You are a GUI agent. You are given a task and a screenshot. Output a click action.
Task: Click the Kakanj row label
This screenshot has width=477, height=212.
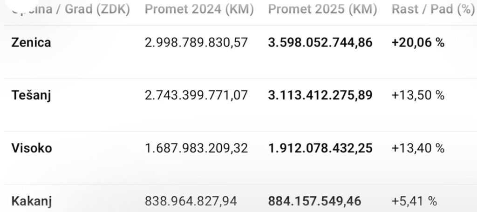31,201
